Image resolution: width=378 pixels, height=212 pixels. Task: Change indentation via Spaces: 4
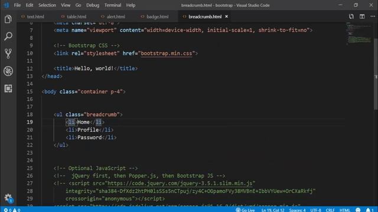(297, 210)
